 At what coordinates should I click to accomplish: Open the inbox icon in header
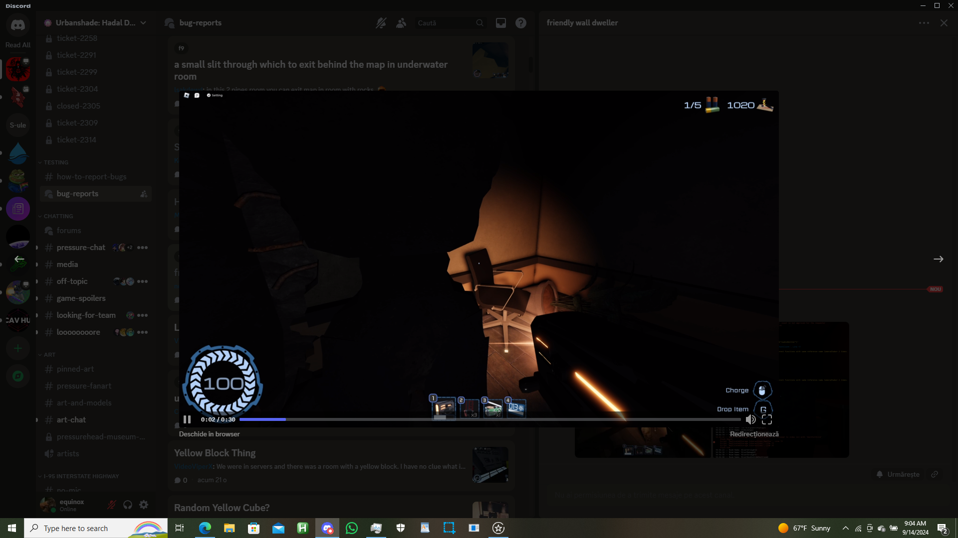click(500, 23)
